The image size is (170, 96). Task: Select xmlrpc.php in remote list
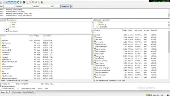(x=99, y=42)
